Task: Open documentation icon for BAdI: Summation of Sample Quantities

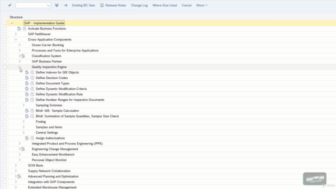Action: (27, 116)
